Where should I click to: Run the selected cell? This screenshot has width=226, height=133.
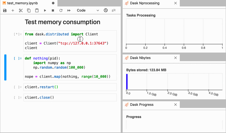click(x=45, y=10)
